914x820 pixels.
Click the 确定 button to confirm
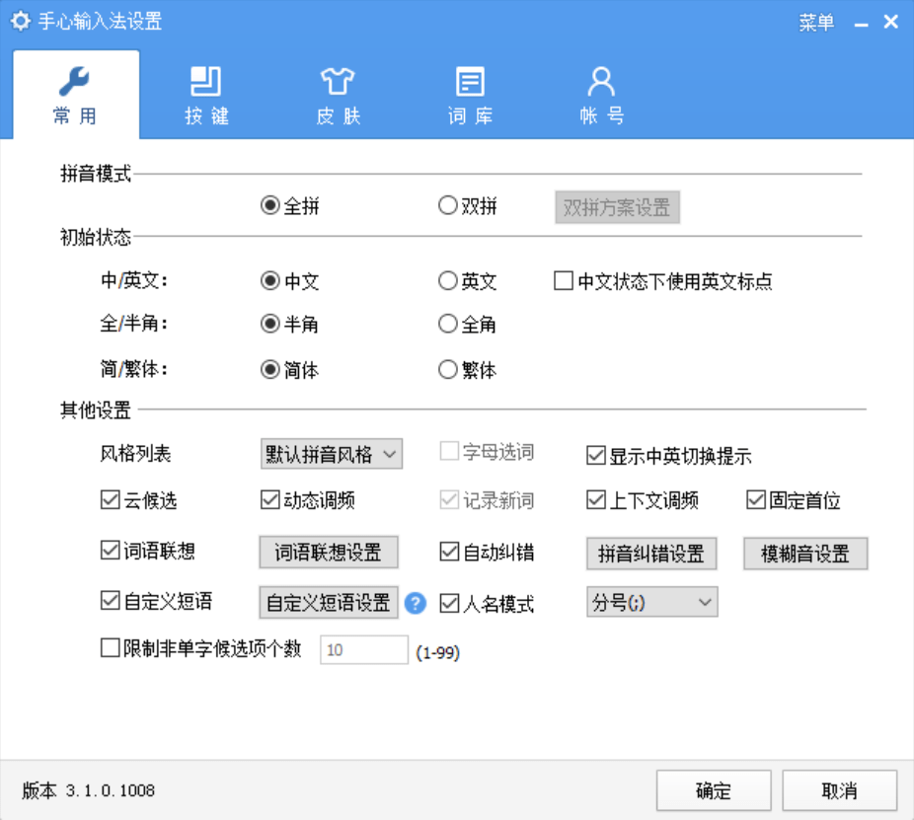tap(713, 789)
